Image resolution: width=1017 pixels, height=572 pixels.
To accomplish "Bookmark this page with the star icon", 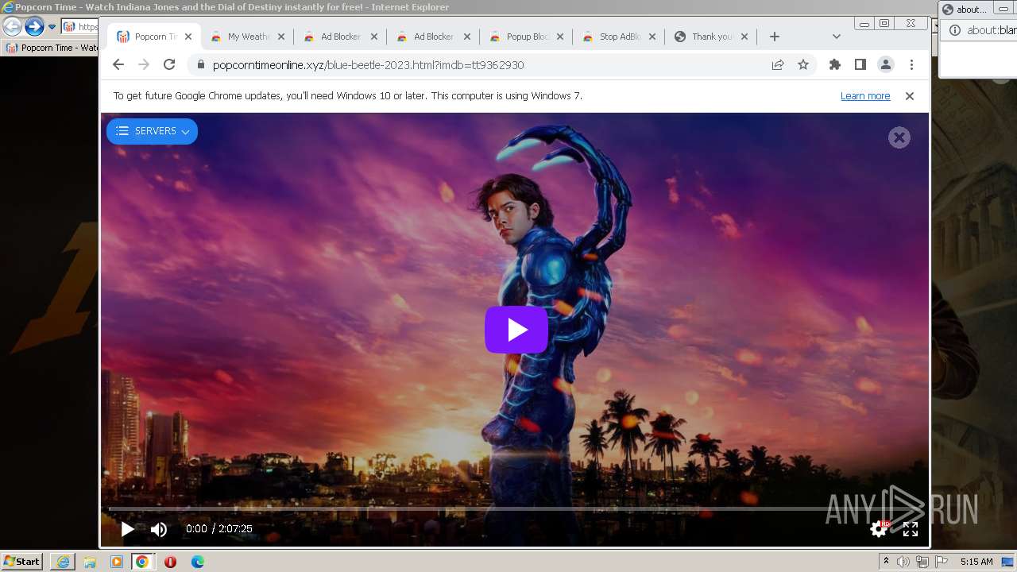I will 803,65.
